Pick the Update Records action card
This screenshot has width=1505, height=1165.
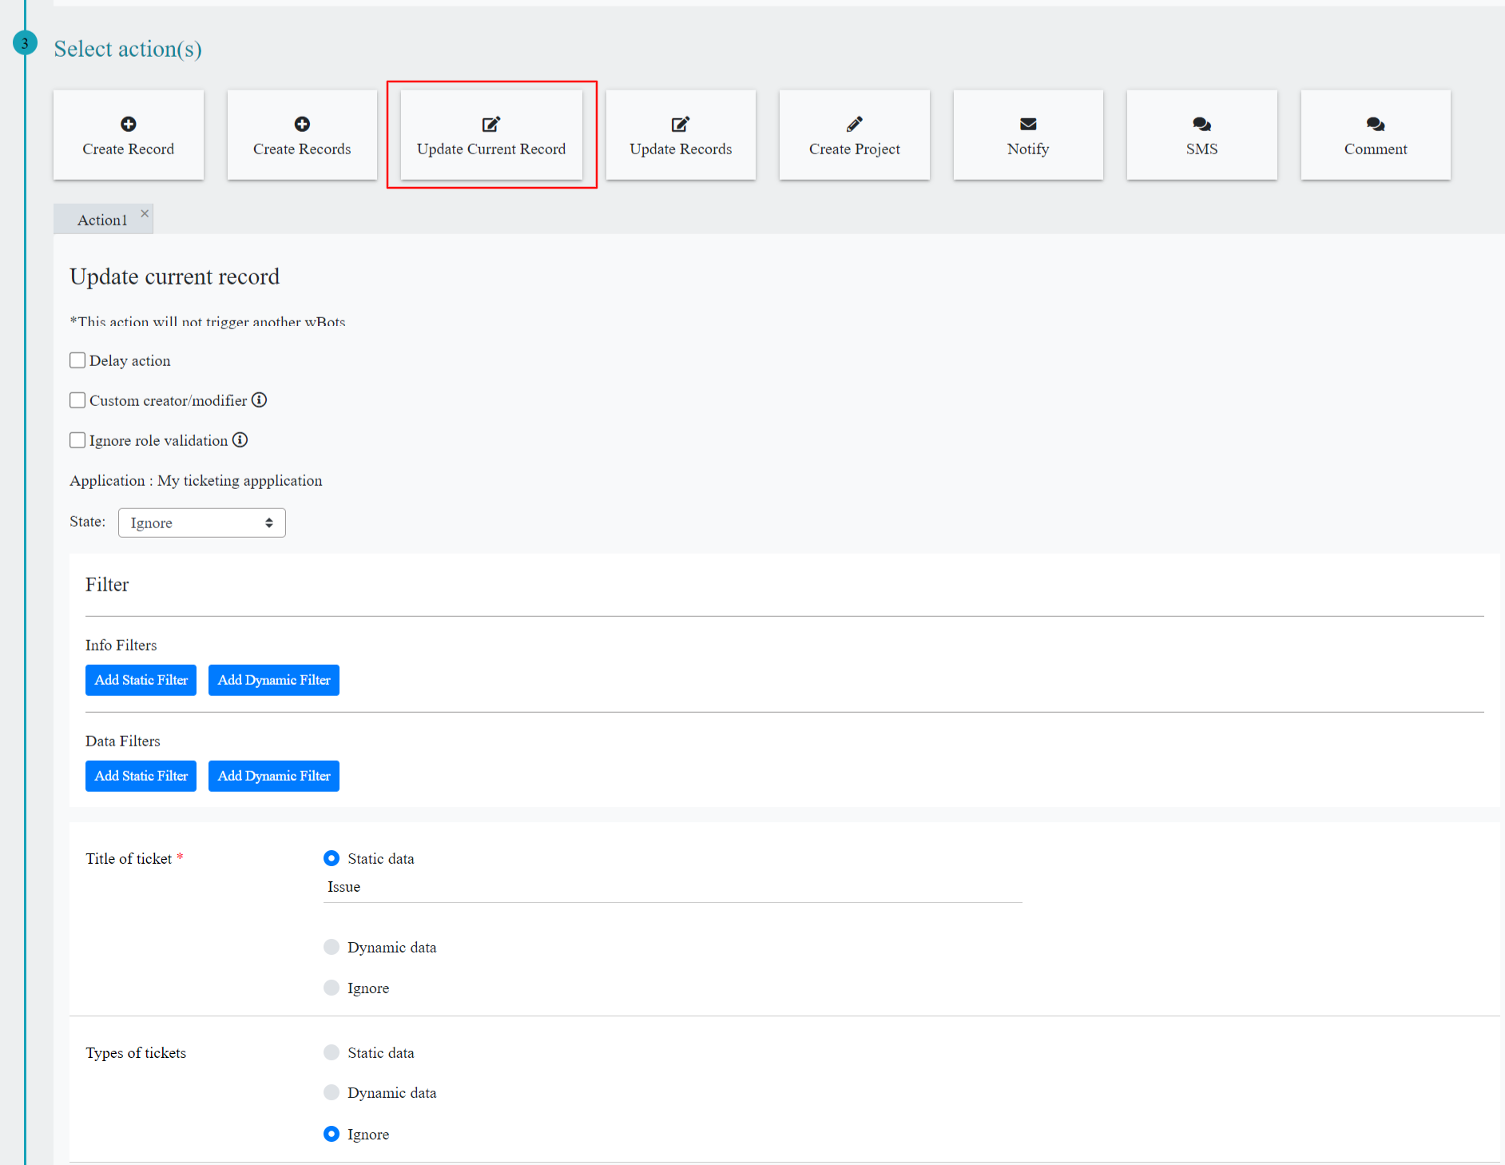[681, 135]
